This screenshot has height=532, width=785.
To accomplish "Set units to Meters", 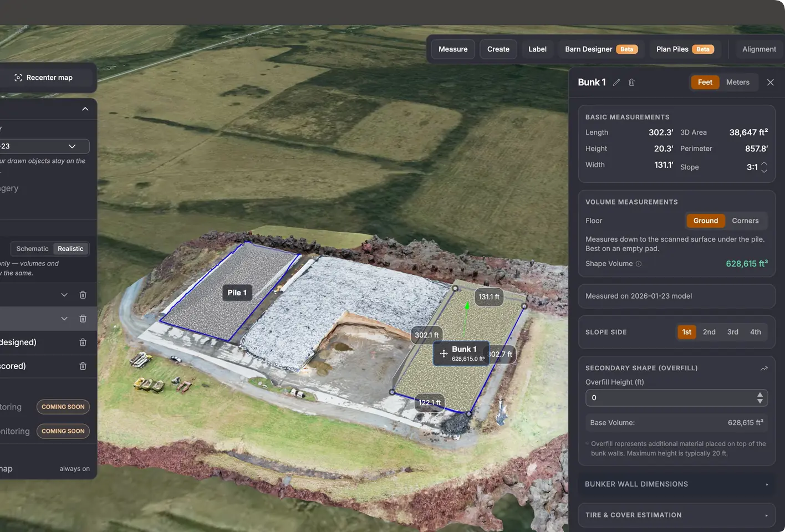I will pos(737,82).
